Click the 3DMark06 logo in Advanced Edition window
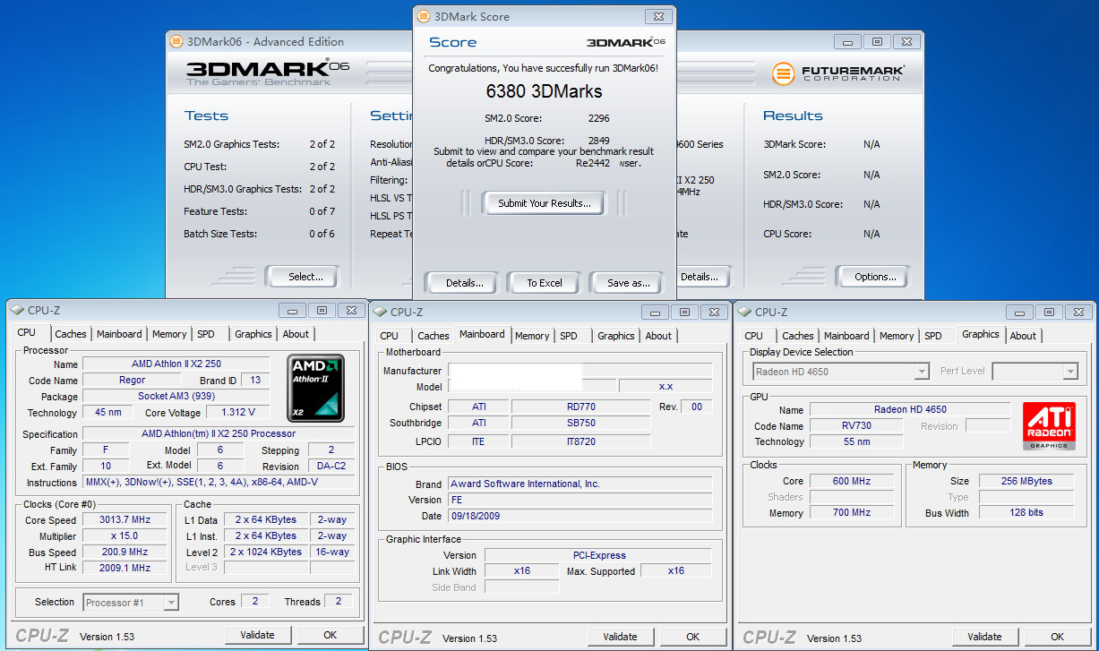Viewport: 1099px width, 651px height. click(268, 72)
